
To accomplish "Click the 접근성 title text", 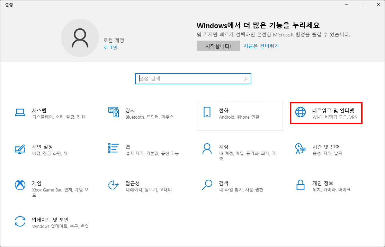I will 133,183.
